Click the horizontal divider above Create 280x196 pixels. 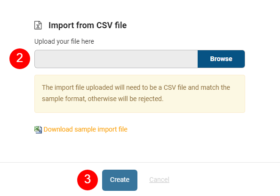tap(140, 162)
